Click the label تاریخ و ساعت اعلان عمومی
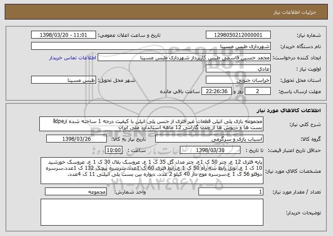 click(x=129, y=35)
